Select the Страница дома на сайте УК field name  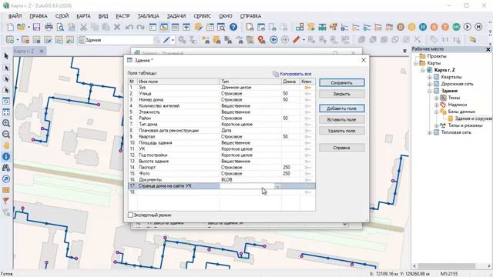pyautogui.click(x=165, y=186)
